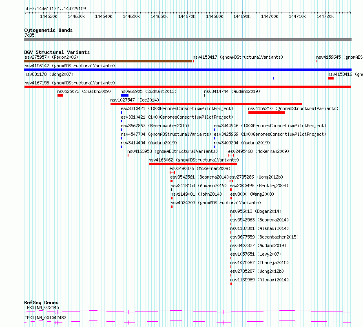Screen dimensions: 363x327
Task: Click the long red nsv4167158 bar
Action: tap(188, 87)
